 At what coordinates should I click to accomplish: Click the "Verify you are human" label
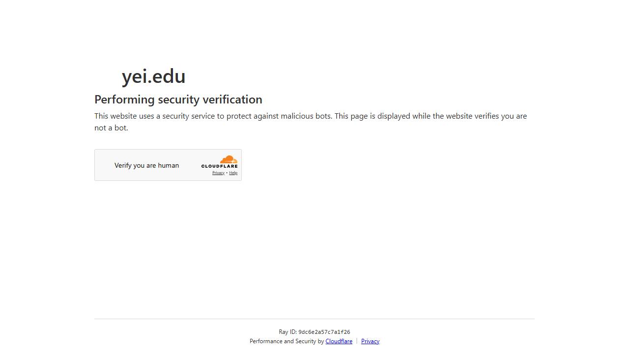[146, 165]
